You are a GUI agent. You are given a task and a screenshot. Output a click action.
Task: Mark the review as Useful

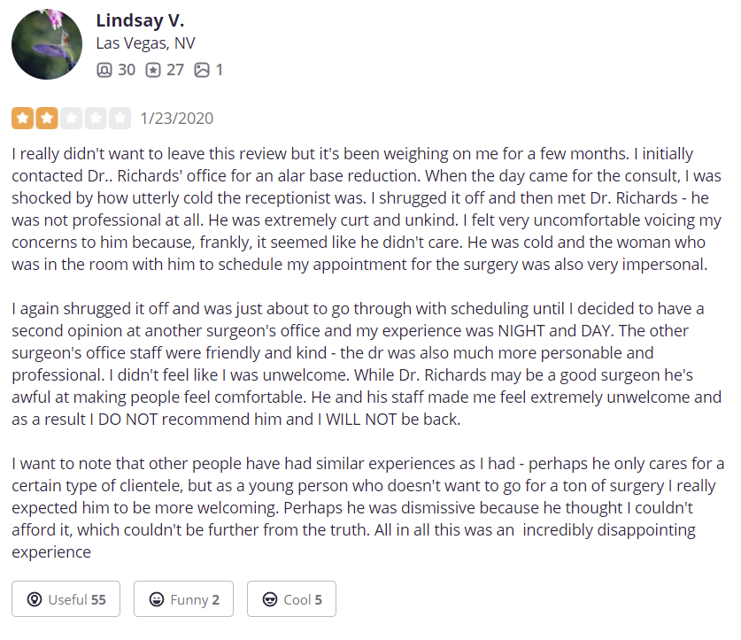[66, 599]
